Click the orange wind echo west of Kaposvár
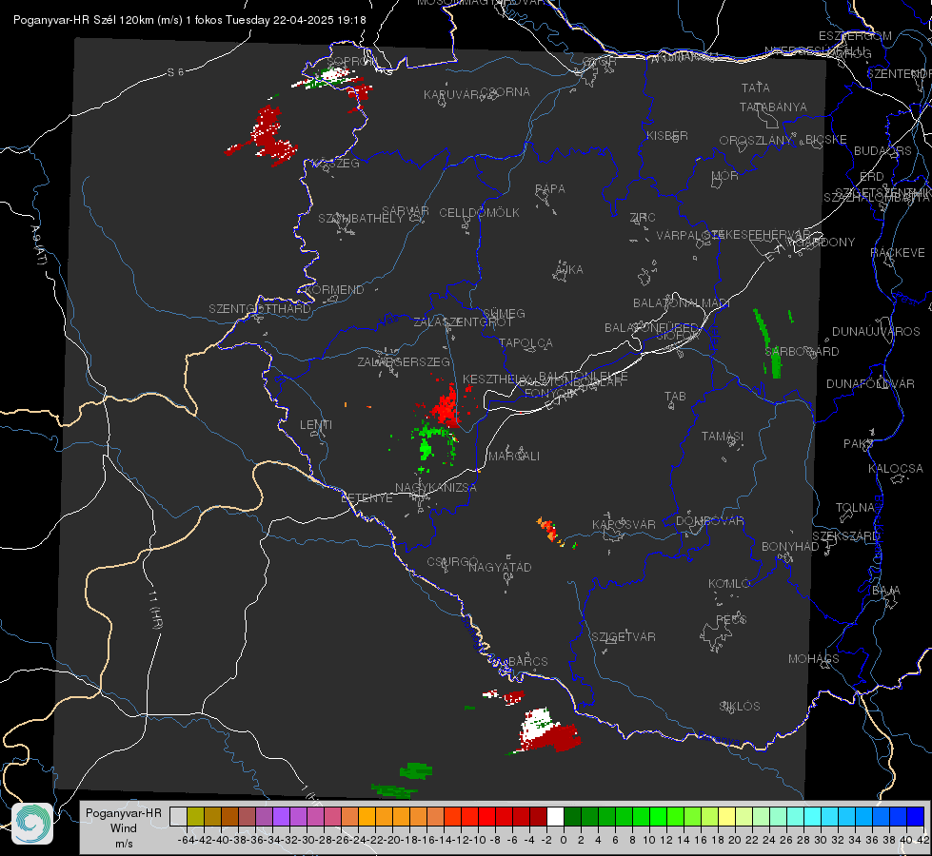Image resolution: width=932 pixels, height=856 pixels. [550, 530]
